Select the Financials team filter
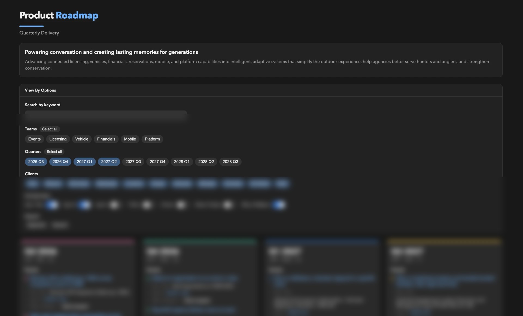Viewport: 523px width, 316px height. pyautogui.click(x=106, y=139)
